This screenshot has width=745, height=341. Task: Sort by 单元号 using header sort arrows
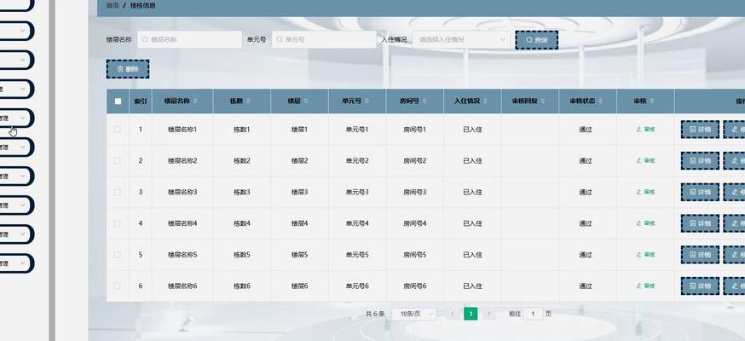367,101
